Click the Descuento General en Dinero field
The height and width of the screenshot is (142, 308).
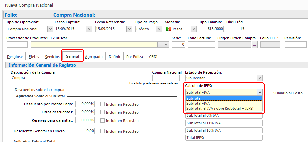(x=81, y=131)
